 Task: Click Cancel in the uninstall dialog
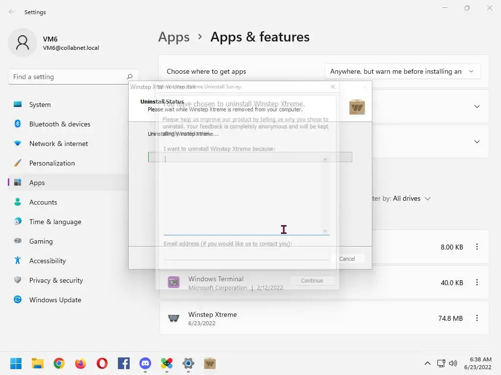coord(347,259)
